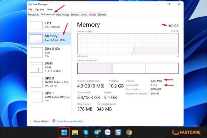Click the Open Resource Monitor link
Screen dimensions: 207x138
[70, 121]
